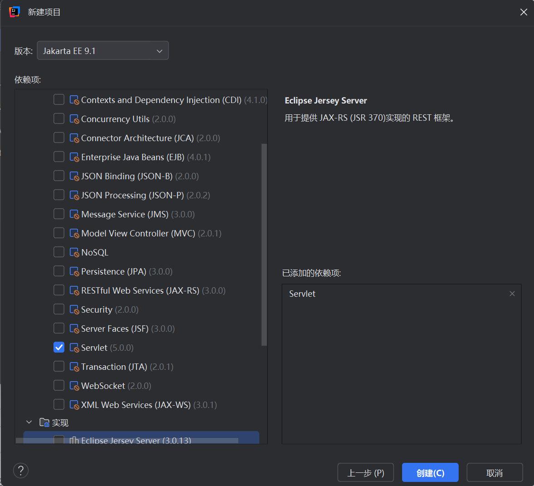Screen dimensions: 534x486
Task: Go back with 上一步 (P) button
Action: coord(365,473)
